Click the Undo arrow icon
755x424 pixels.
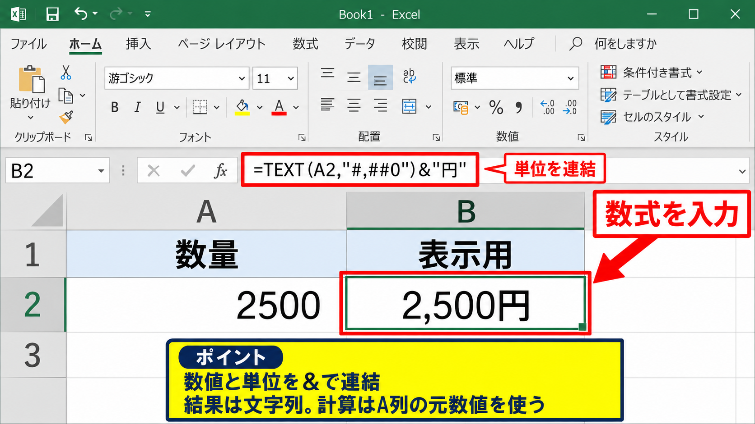click(x=81, y=14)
